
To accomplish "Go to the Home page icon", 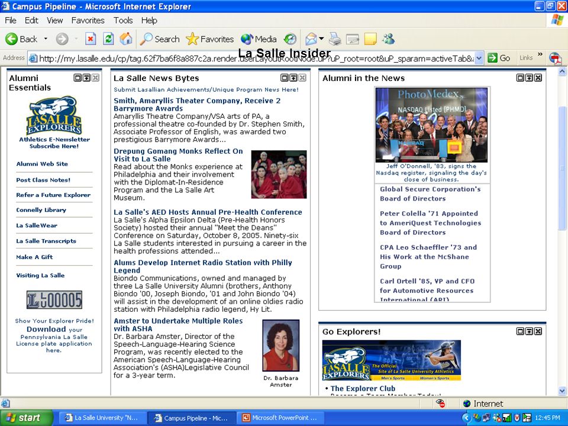I will [126, 39].
